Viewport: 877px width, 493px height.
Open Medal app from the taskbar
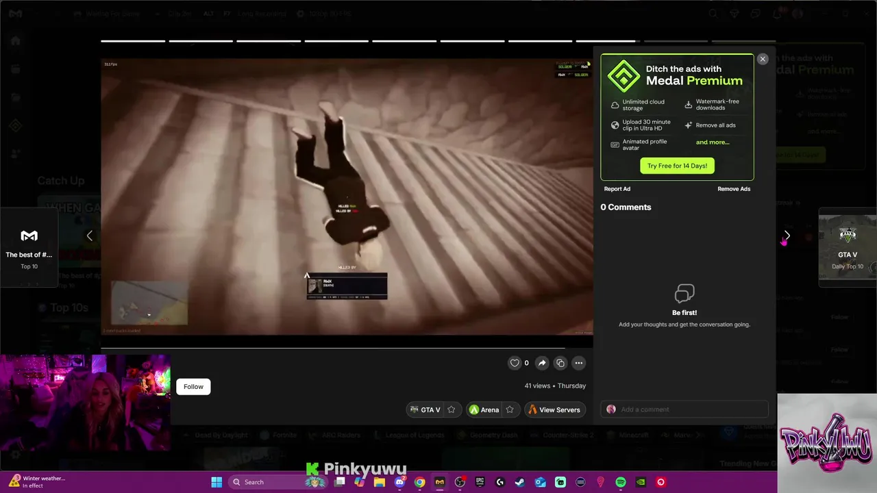(x=440, y=482)
